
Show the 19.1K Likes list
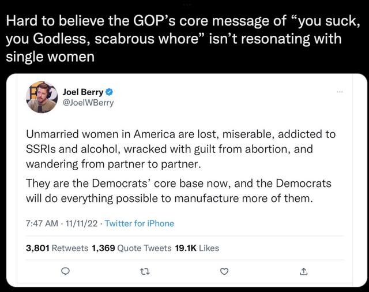click(x=197, y=248)
